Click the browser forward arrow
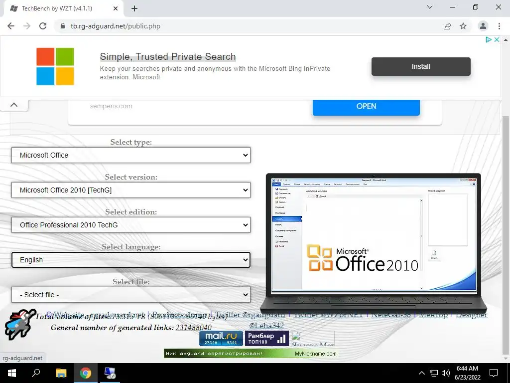 27,26
